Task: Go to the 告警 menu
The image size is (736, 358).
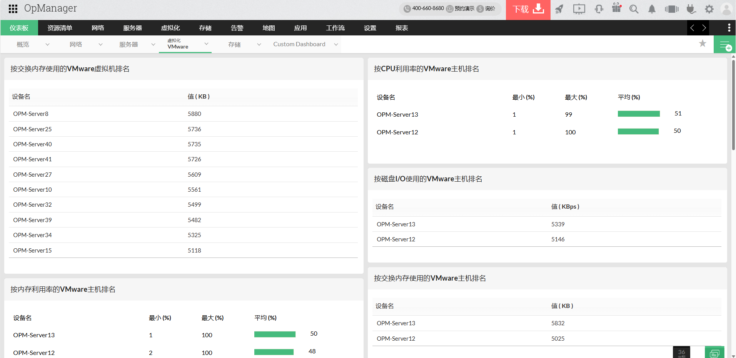Action: click(237, 28)
